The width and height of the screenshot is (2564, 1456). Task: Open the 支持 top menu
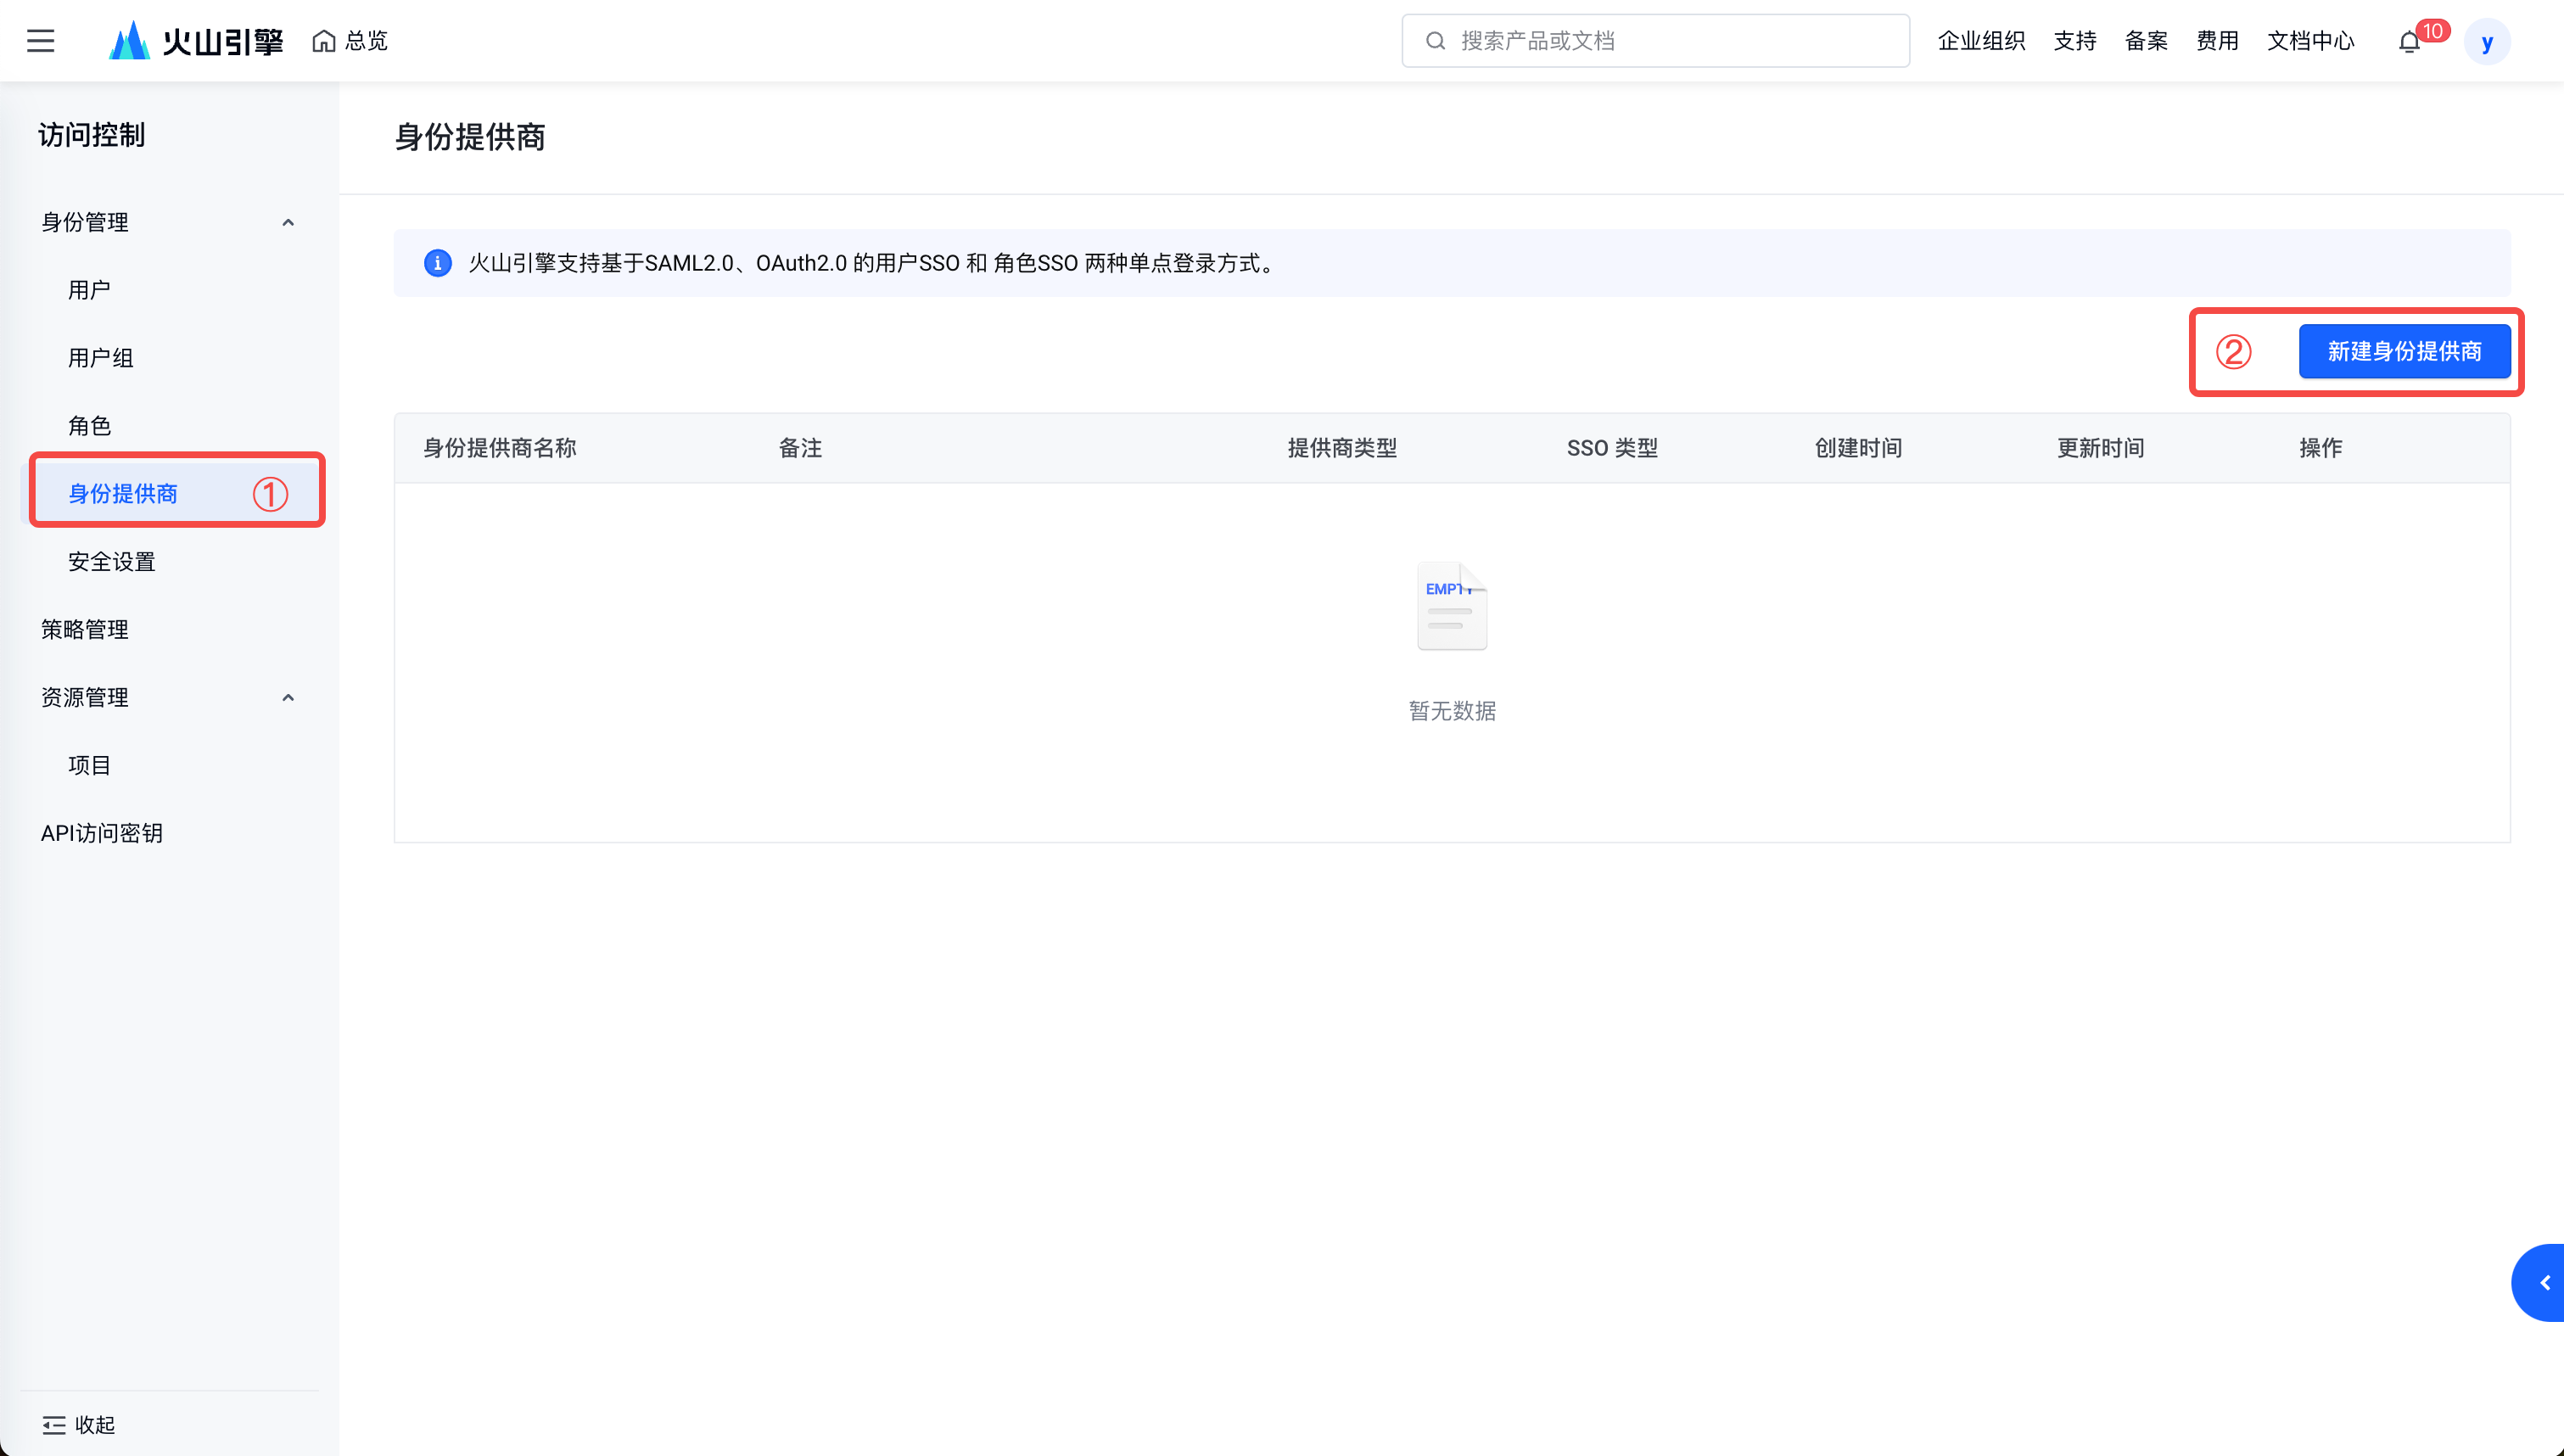2075,41
